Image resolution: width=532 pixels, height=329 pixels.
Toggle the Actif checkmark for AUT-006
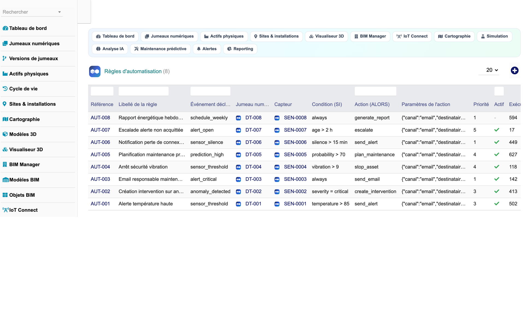tap(497, 142)
